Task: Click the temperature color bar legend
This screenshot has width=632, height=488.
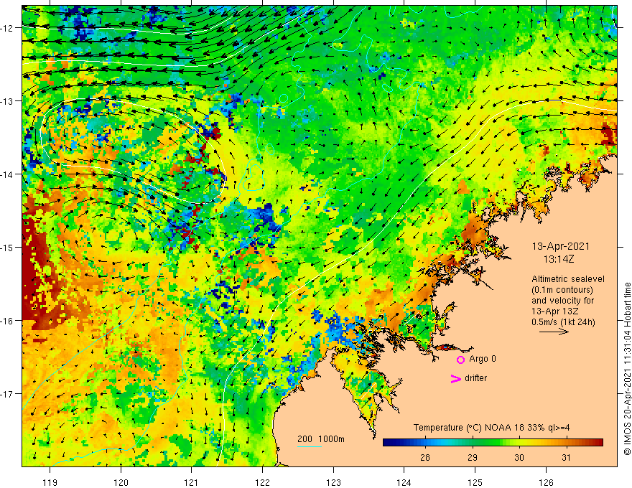Action: pyautogui.click(x=493, y=443)
